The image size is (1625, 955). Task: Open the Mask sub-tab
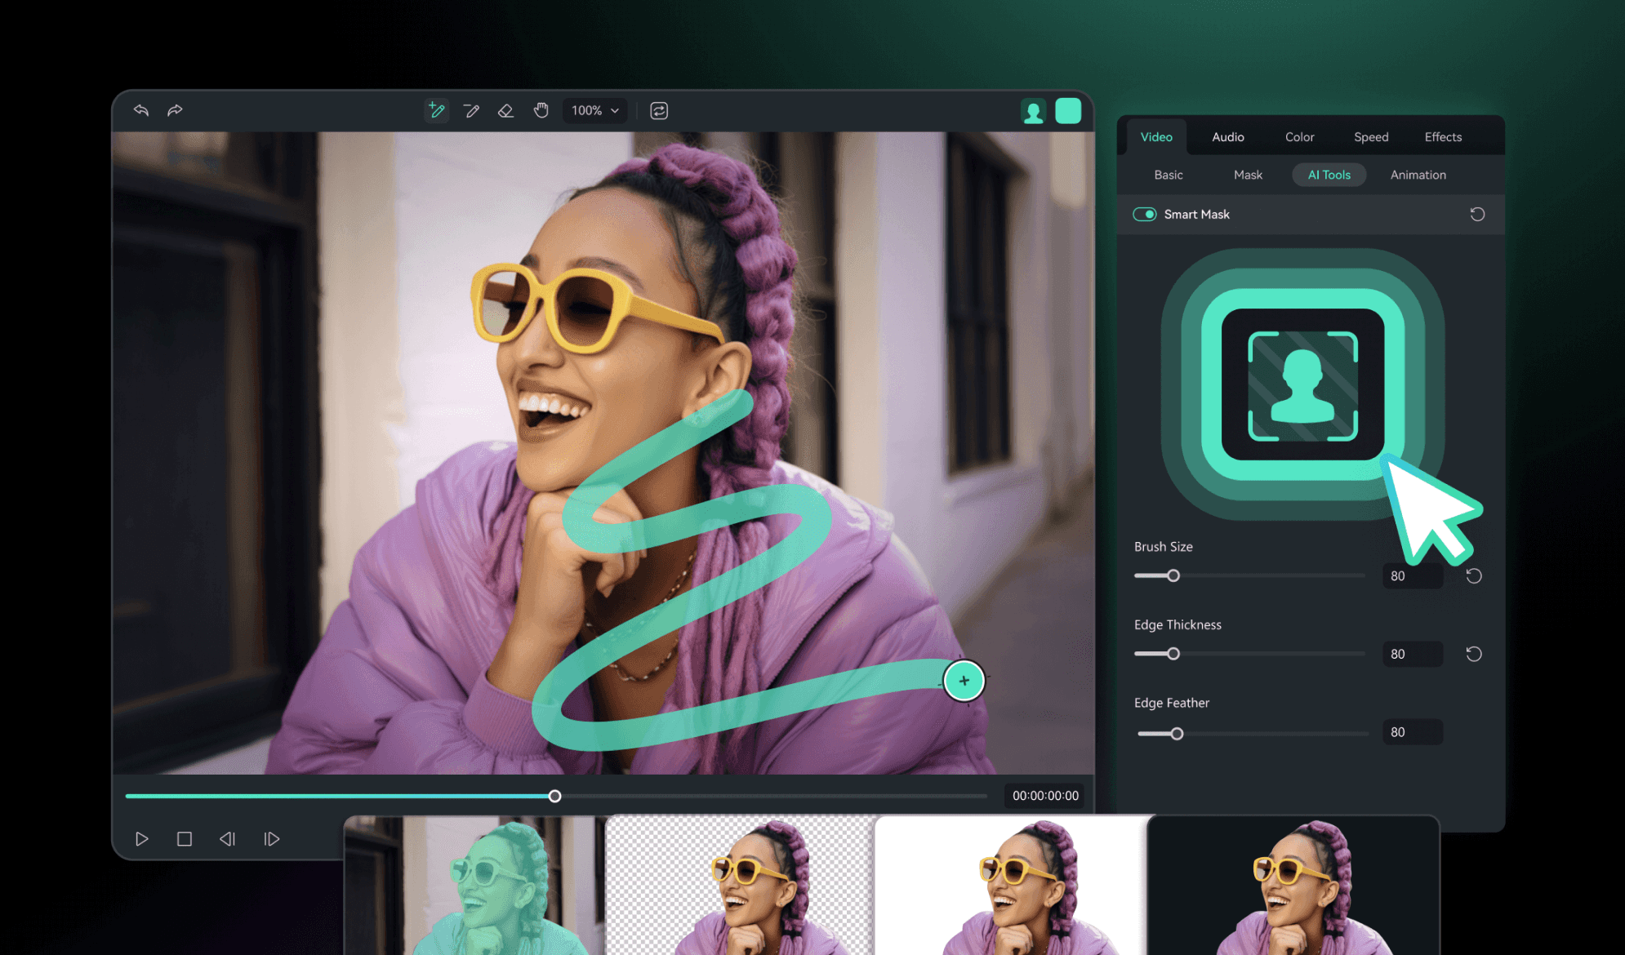1248,175
